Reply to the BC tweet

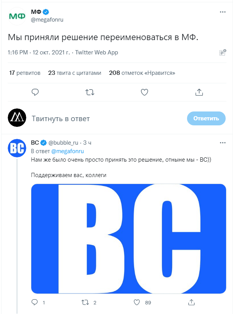[34, 303]
